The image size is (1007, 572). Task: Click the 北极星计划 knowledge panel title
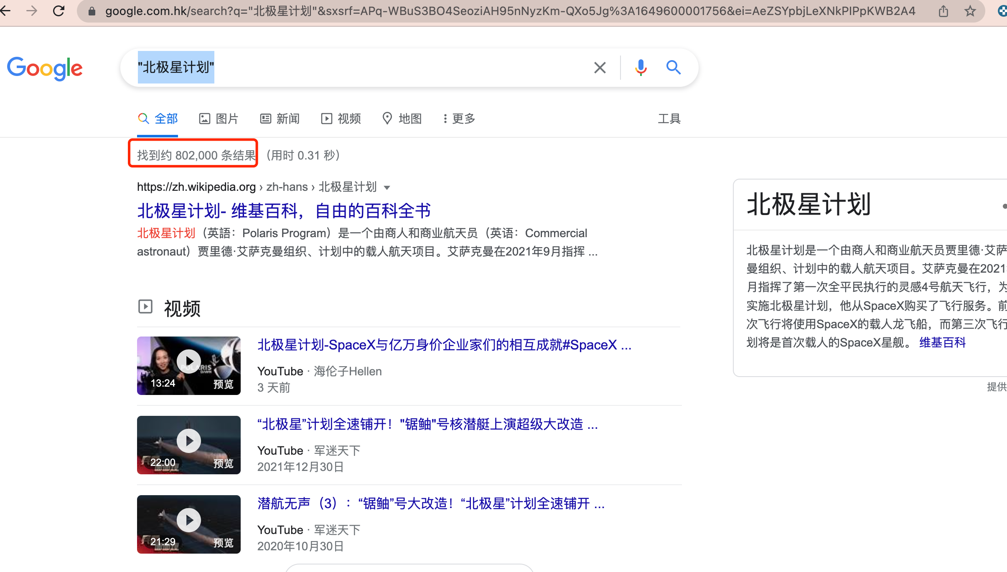809,205
